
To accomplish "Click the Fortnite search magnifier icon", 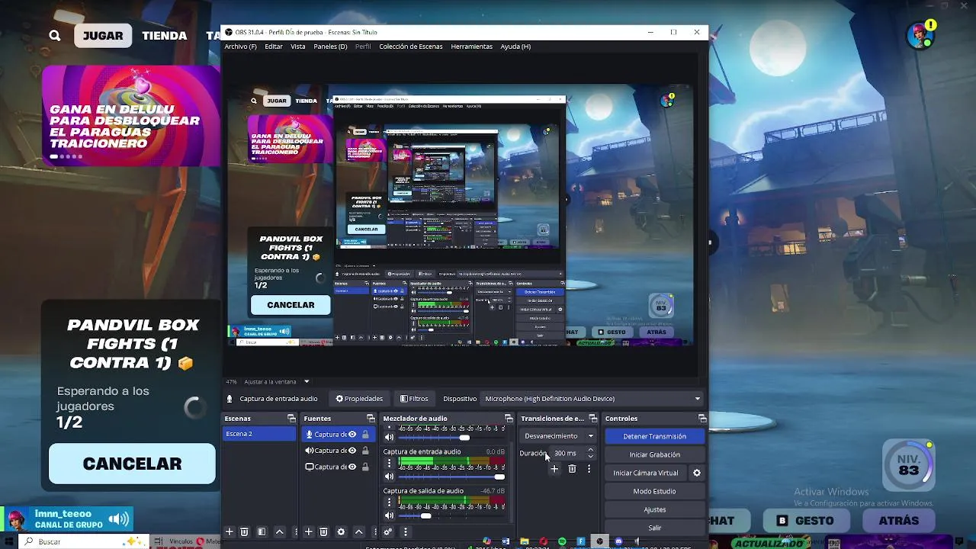I will pos(55,35).
